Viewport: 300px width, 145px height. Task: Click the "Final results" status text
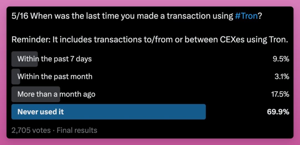[77, 130]
